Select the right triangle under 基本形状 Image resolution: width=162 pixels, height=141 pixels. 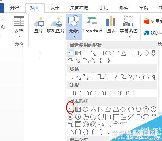[101, 109]
